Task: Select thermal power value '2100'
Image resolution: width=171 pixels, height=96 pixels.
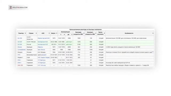Action: pos(79,45)
